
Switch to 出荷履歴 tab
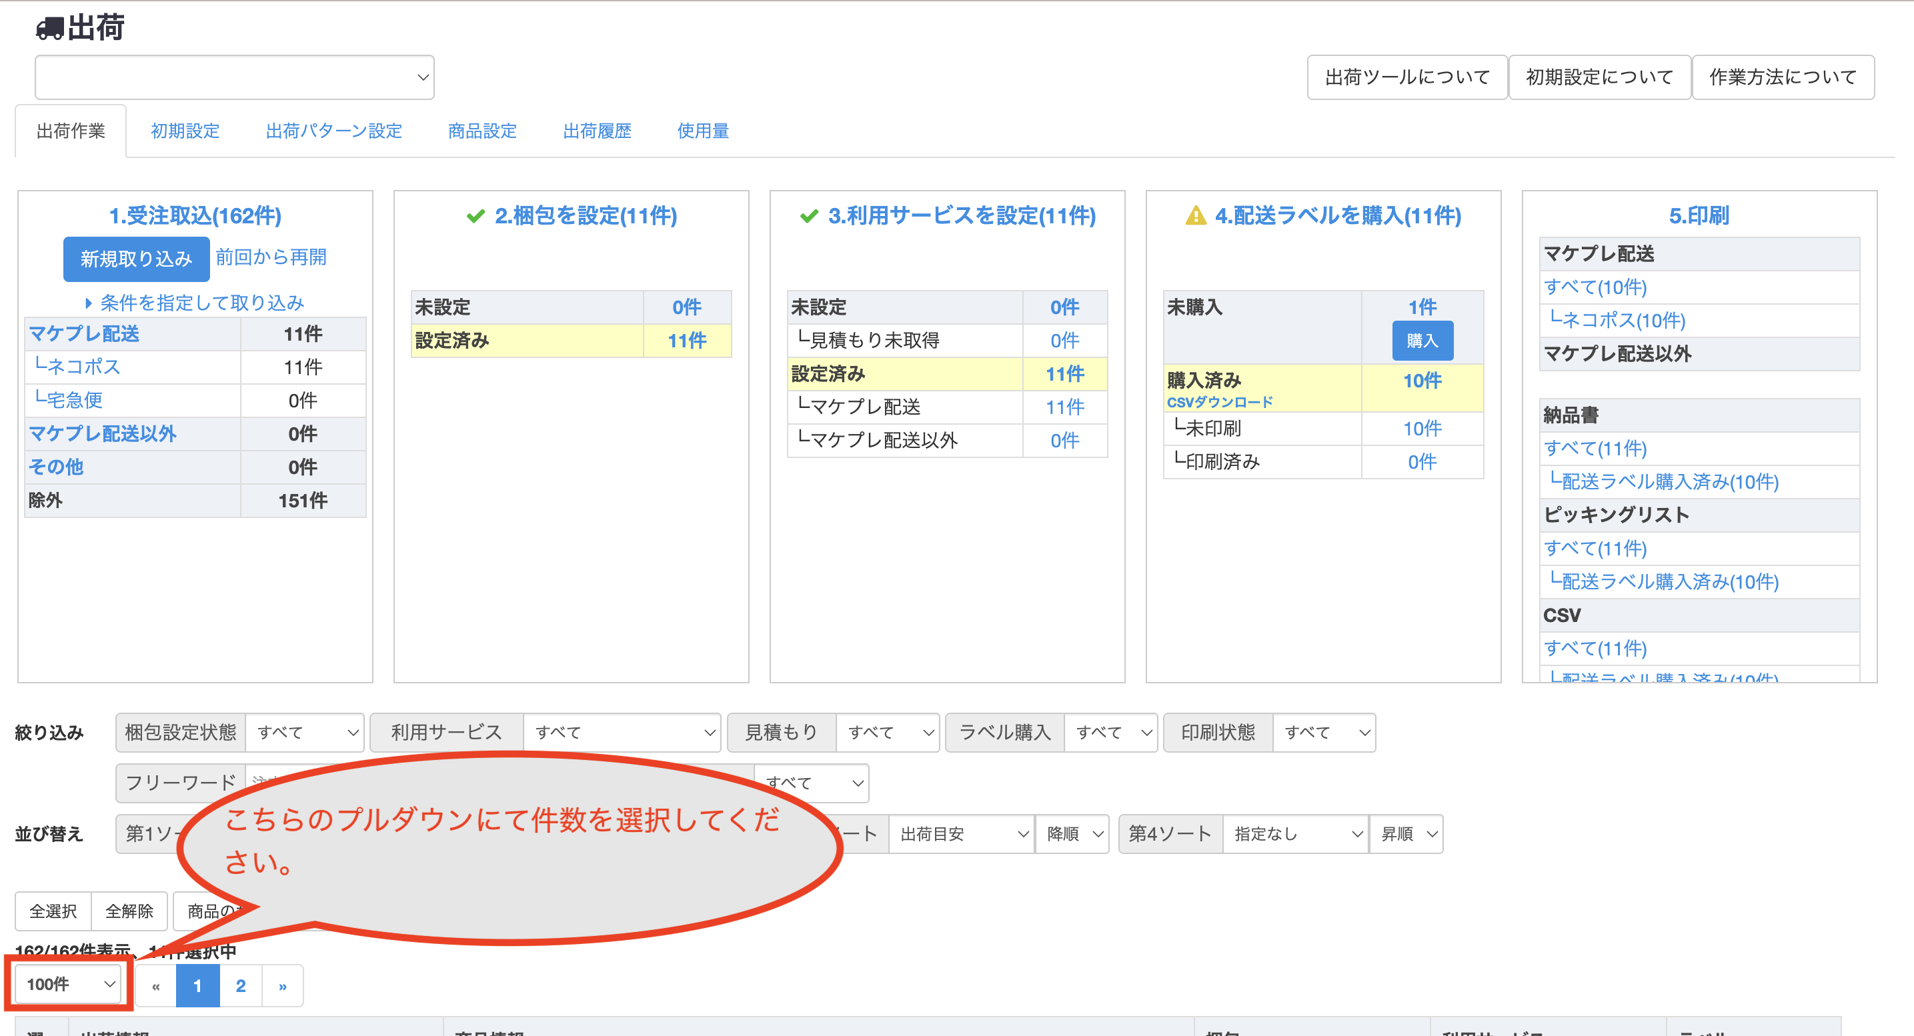597,131
